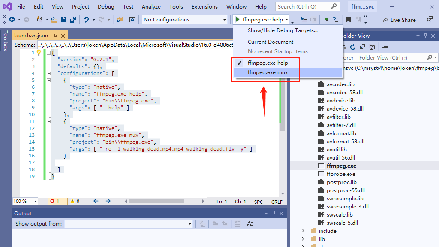The image size is (439, 247).
Task: Click the Open File folder icon
Action: (x=54, y=20)
